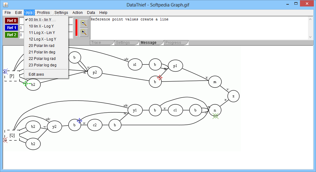This screenshot has width=316, height=172.
Task: Click the message text area
Action: (x=199, y=28)
